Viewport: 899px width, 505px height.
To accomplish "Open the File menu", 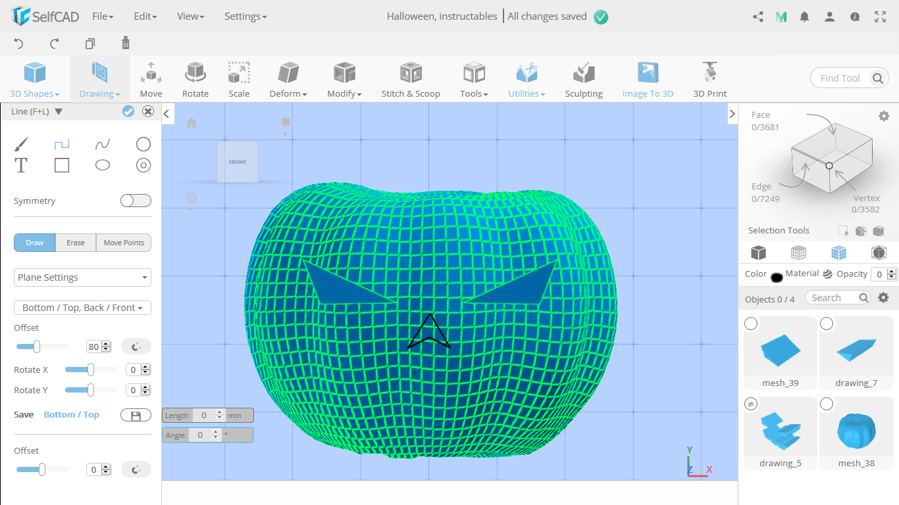I will click(103, 16).
